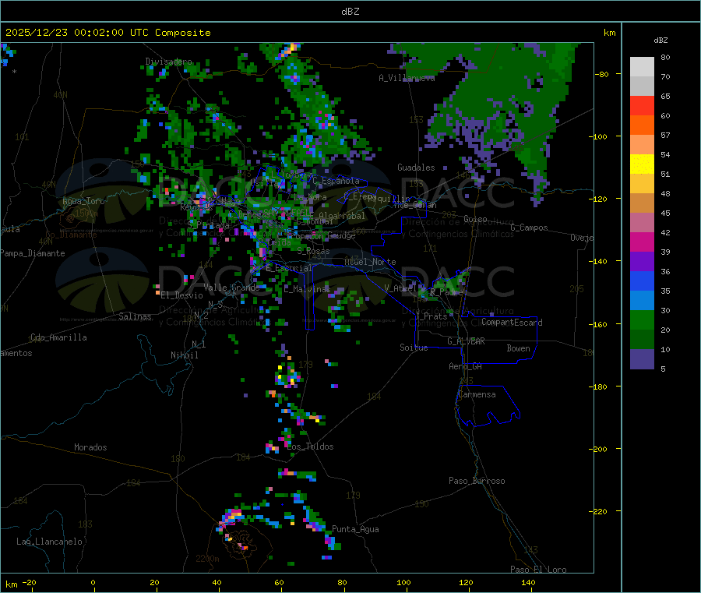Click the 0 km tick on the bottom axis
This screenshot has width=701, height=593.
93,582
